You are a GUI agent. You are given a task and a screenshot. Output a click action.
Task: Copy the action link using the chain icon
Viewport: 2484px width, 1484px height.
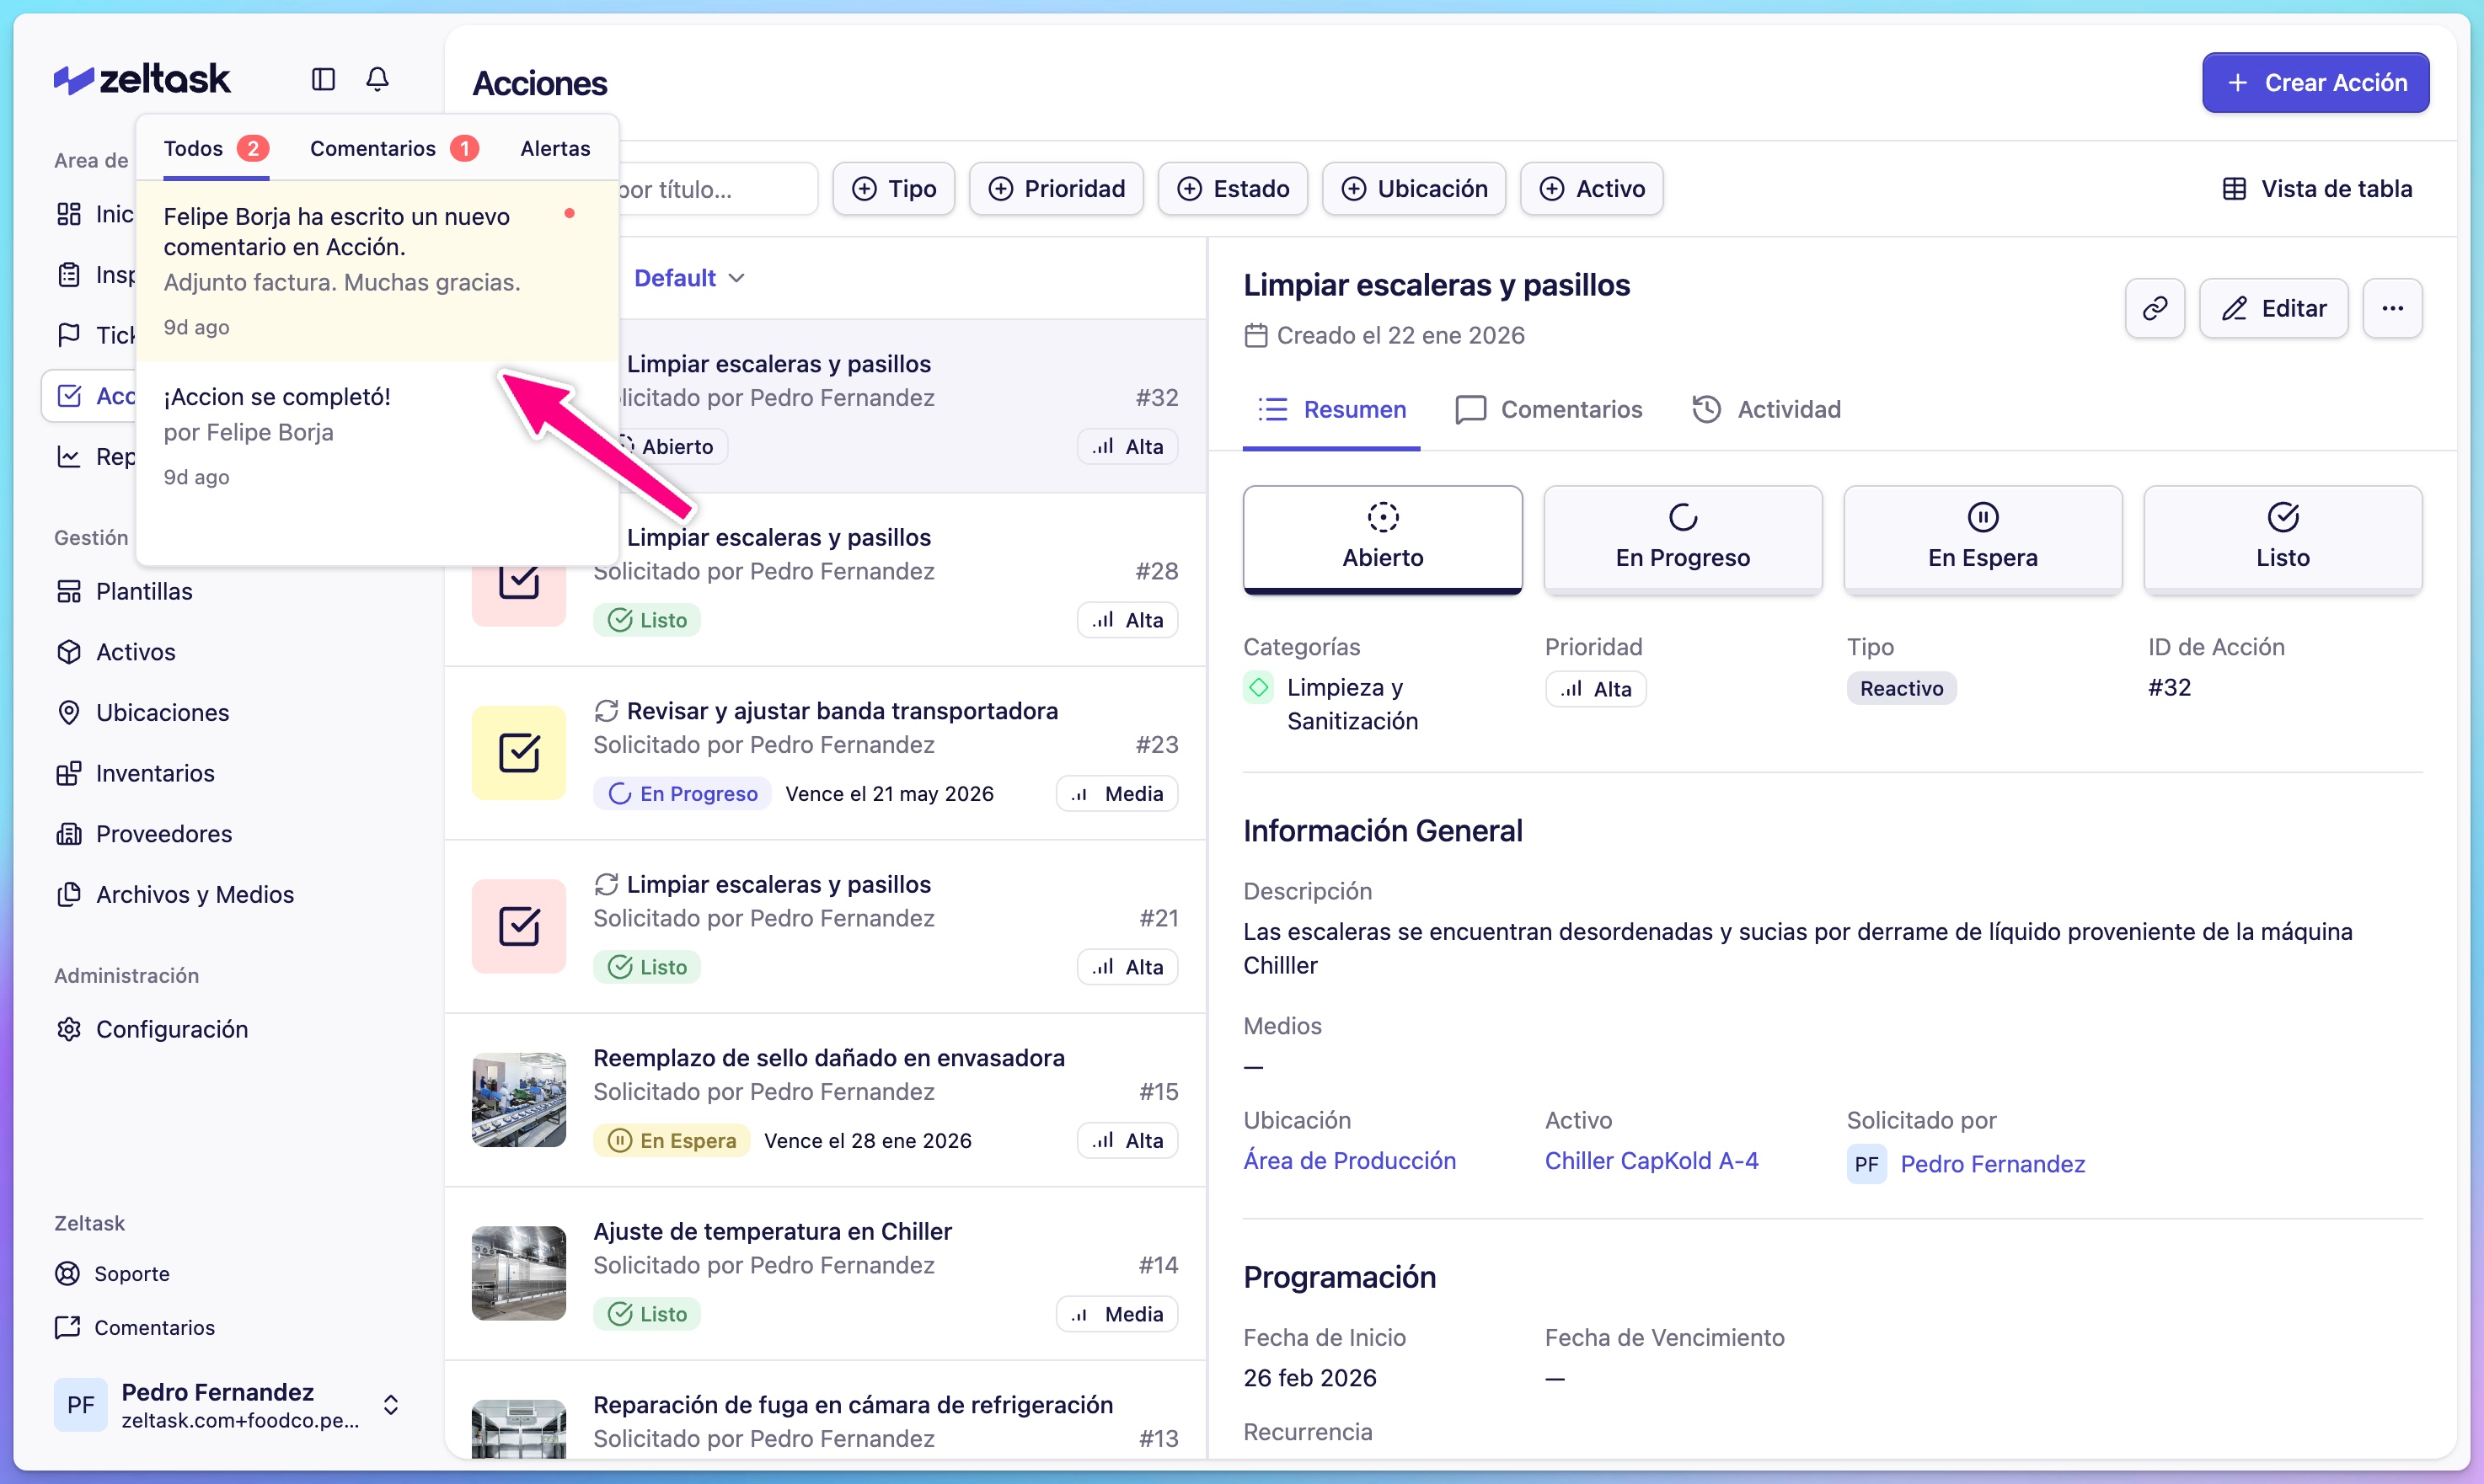pos(2155,308)
